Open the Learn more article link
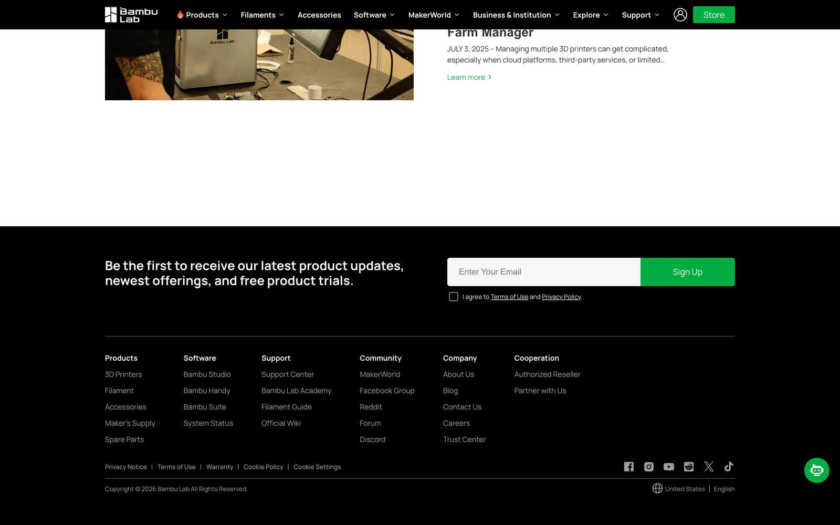This screenshot has height=525, width=840. coord(469,77)
